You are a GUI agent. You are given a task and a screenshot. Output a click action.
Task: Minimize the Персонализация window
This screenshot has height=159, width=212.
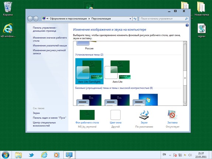tap(169, 11)
